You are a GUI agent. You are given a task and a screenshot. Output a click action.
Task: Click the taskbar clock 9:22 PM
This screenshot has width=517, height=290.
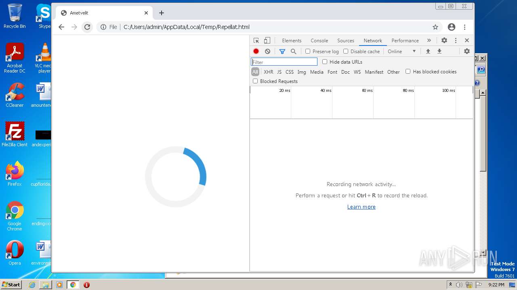496,285
